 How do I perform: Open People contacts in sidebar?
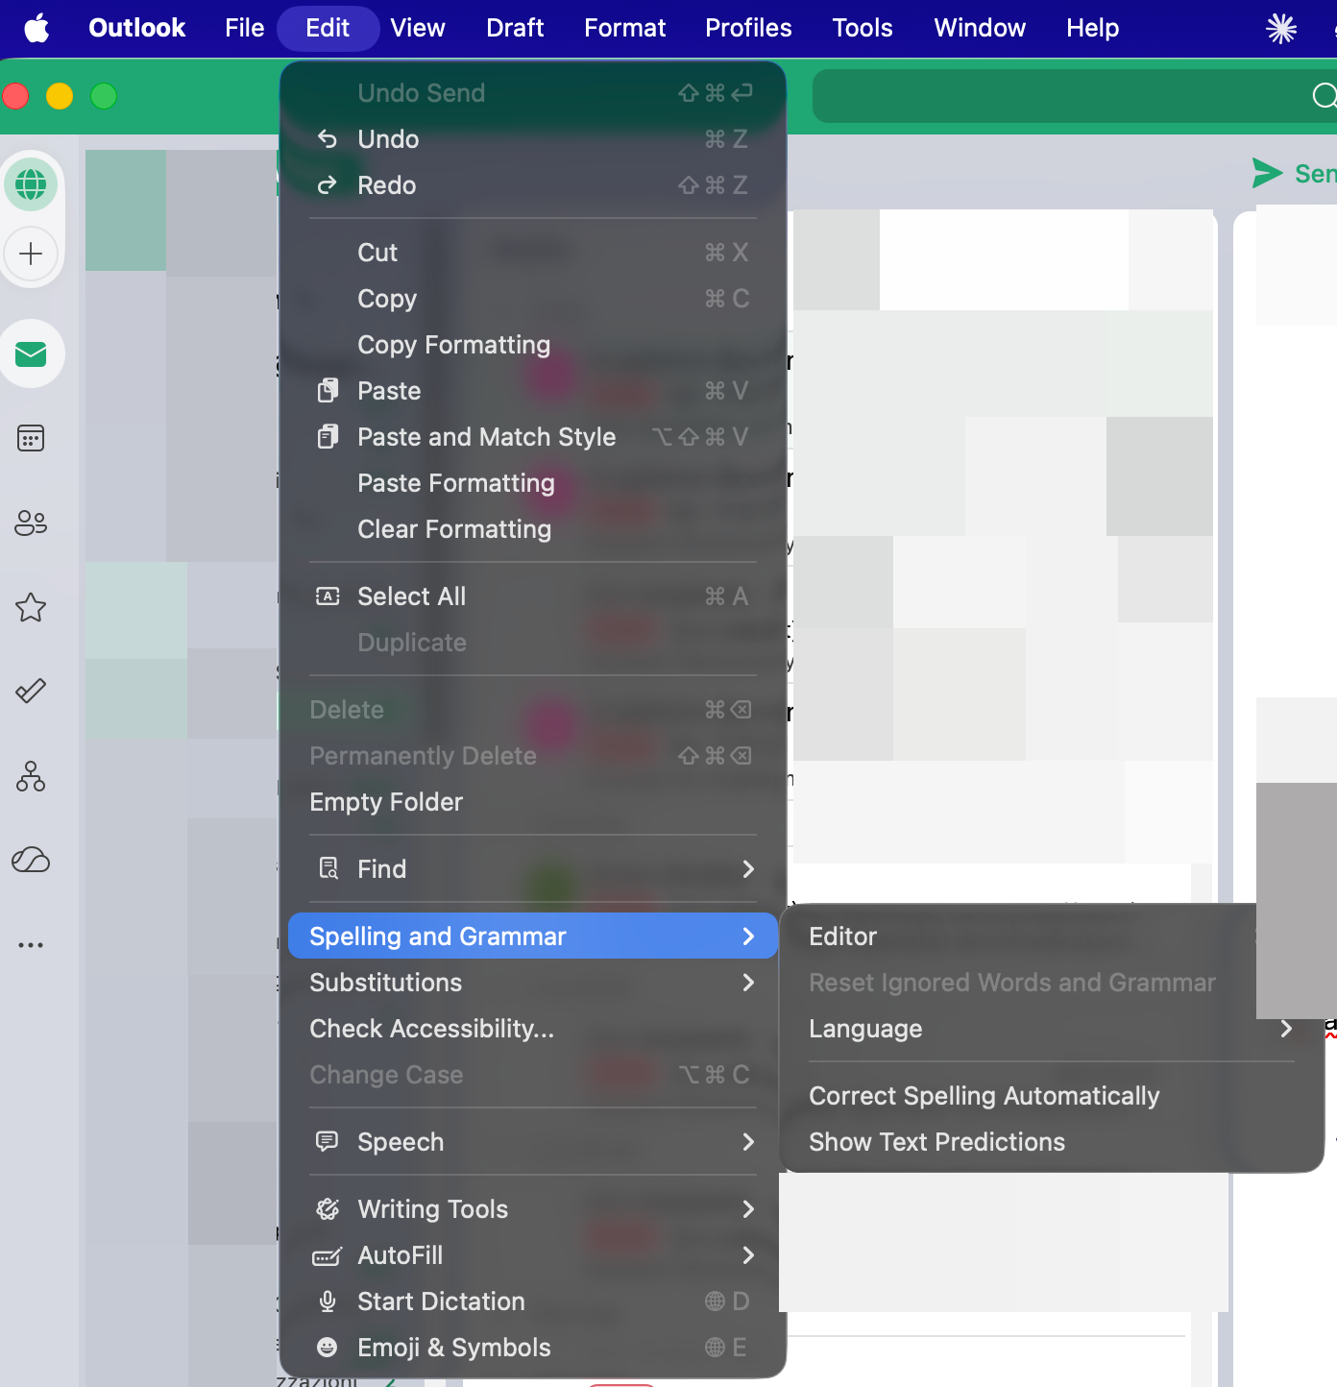[x=31, y=523]
